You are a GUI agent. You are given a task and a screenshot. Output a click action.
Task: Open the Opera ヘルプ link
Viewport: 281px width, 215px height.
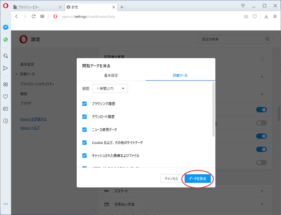tap(30, 128)
